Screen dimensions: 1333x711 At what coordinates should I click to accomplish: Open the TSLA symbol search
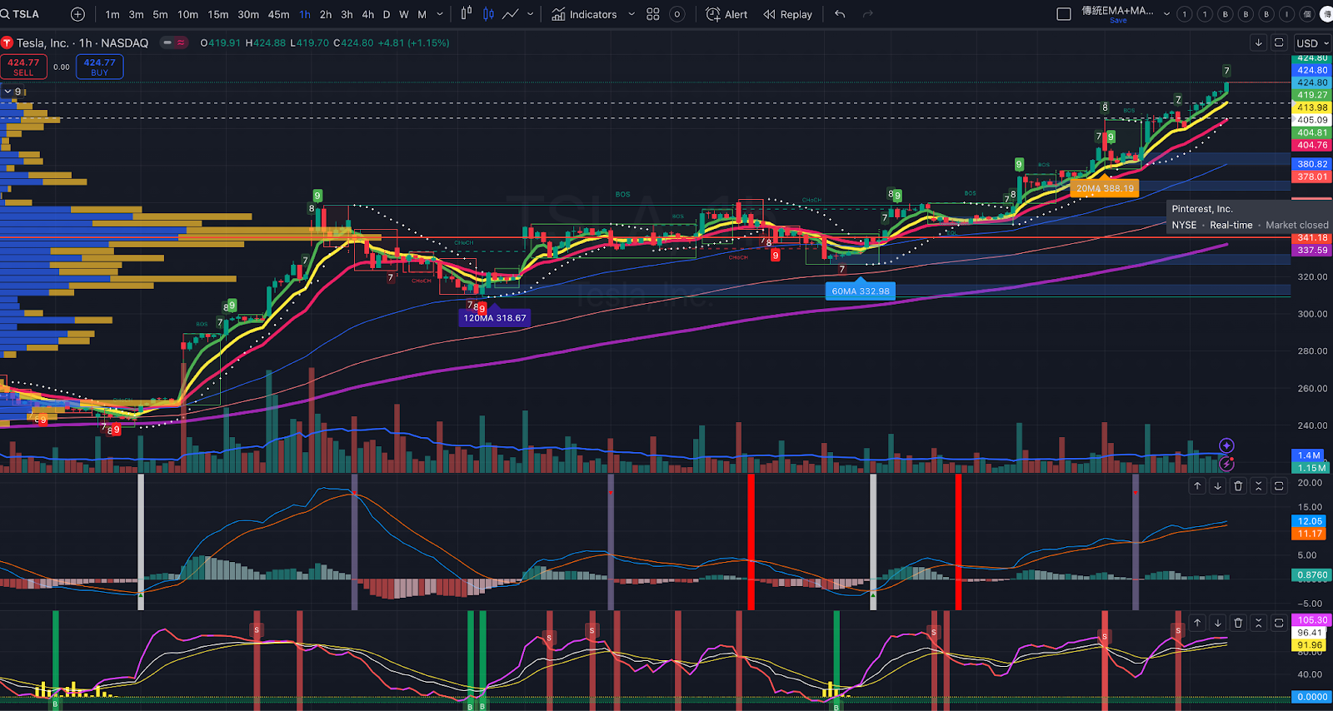(21, 14)
